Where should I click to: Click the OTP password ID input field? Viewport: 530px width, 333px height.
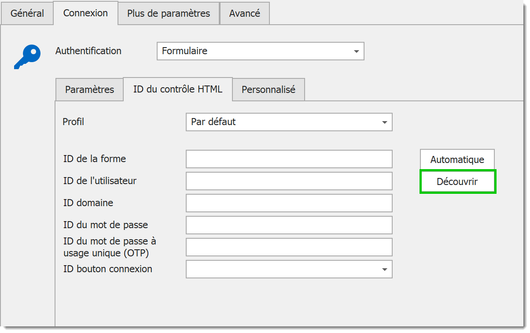click(289, 247)
